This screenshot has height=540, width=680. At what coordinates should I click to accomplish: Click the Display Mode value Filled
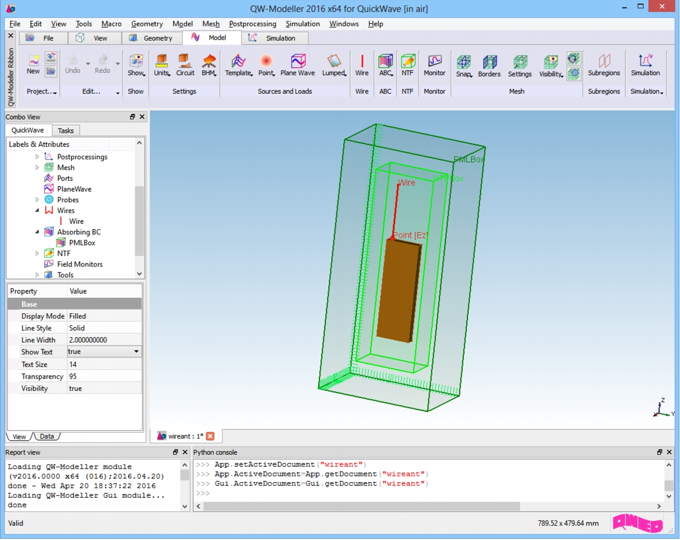click(x=104, y=316)
